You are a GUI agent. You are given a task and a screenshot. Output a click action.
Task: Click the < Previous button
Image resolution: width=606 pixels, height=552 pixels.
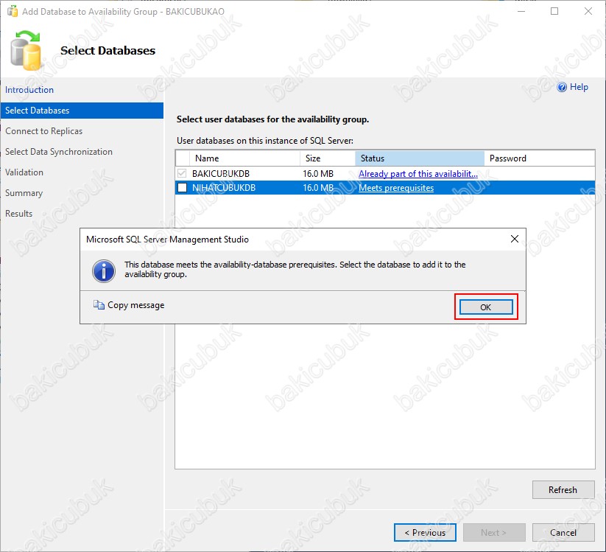click(425, 533)
